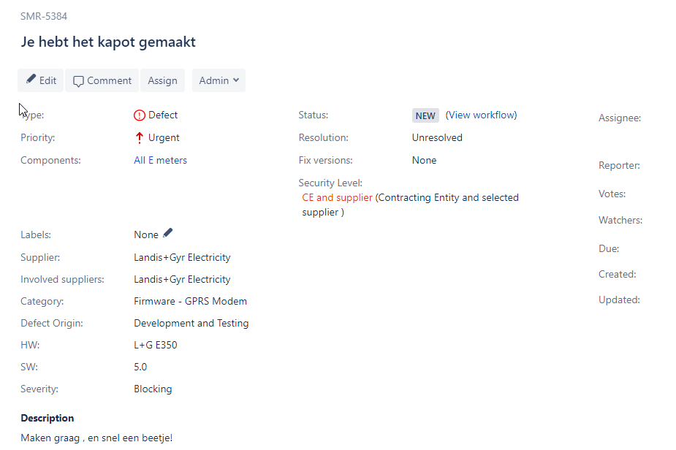The width and height of the screenshot is (676, 450).
Task: Click the SMR-5384 issue key
Action: tap(44, 16)
